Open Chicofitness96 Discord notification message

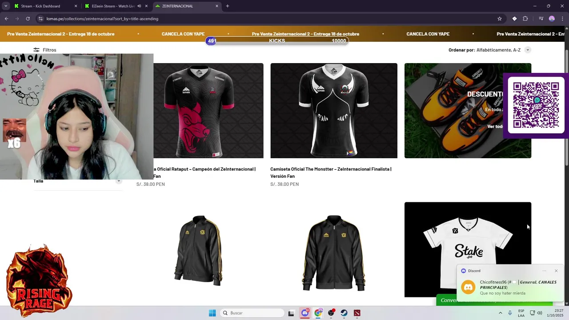(509, 288)
